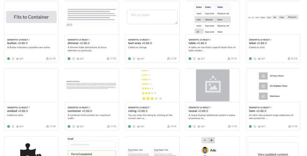
Task: Click the 12 Years a Slave item
Action: [x=271, y=76]
